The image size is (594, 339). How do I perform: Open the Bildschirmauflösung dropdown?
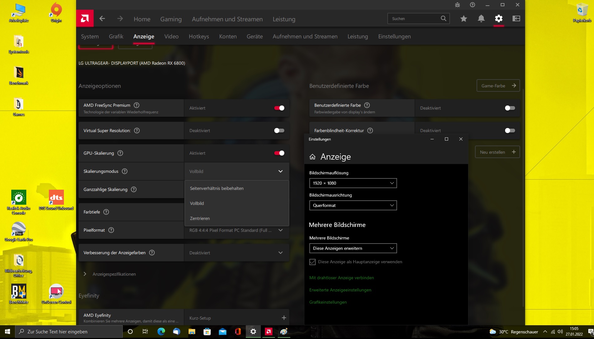[353, 183]
